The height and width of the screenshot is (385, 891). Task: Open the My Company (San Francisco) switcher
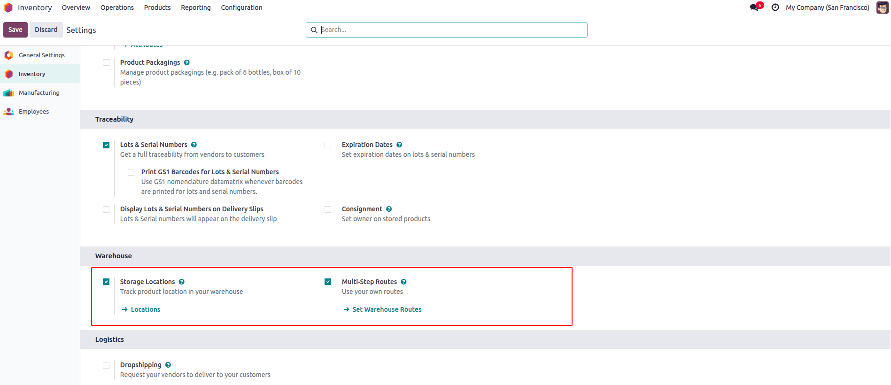pos(828,8)
